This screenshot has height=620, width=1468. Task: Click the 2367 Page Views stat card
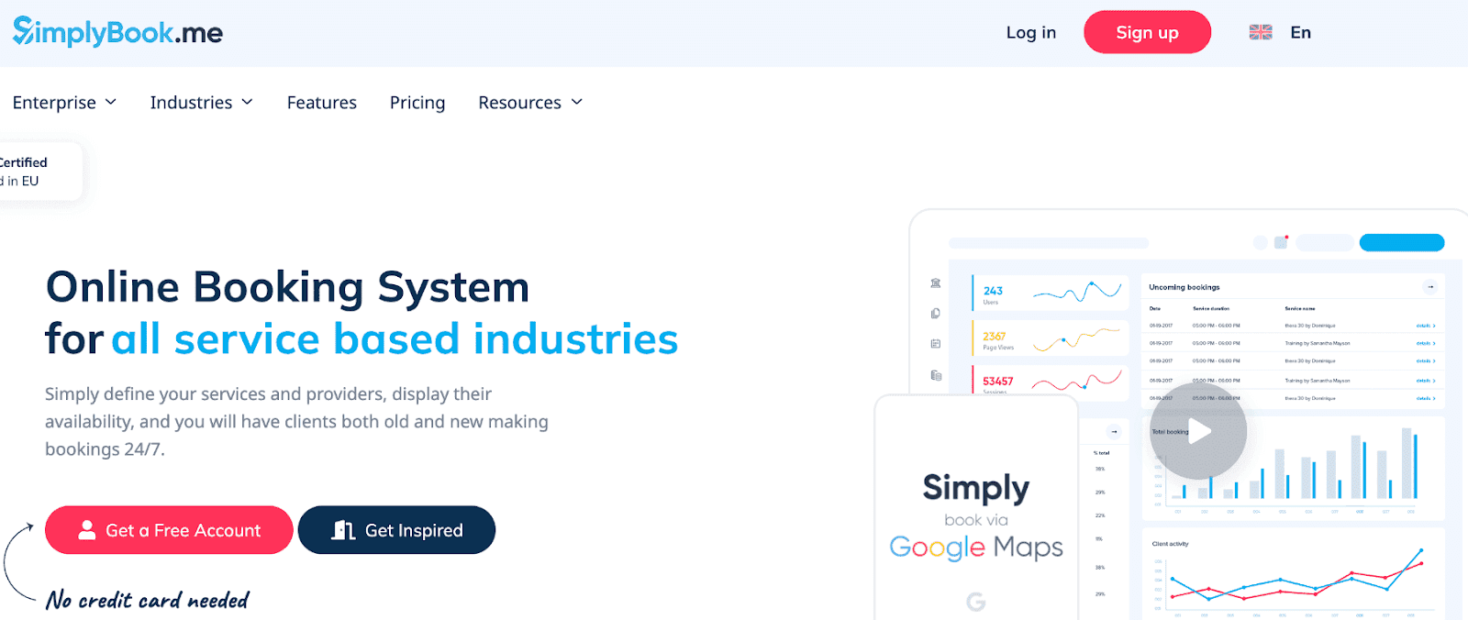1051,338
